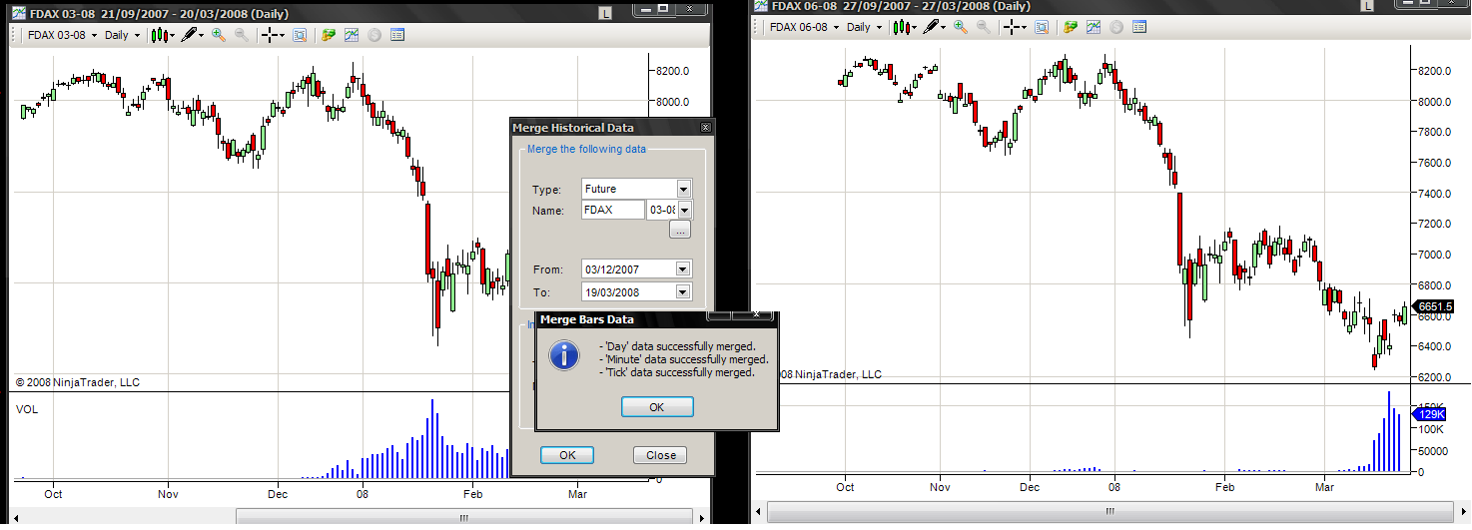Viewport: 1472px width, 530px height.
Task: Select drawing pen tool in FDAX 06-08 window
Action: coord(933,27)
